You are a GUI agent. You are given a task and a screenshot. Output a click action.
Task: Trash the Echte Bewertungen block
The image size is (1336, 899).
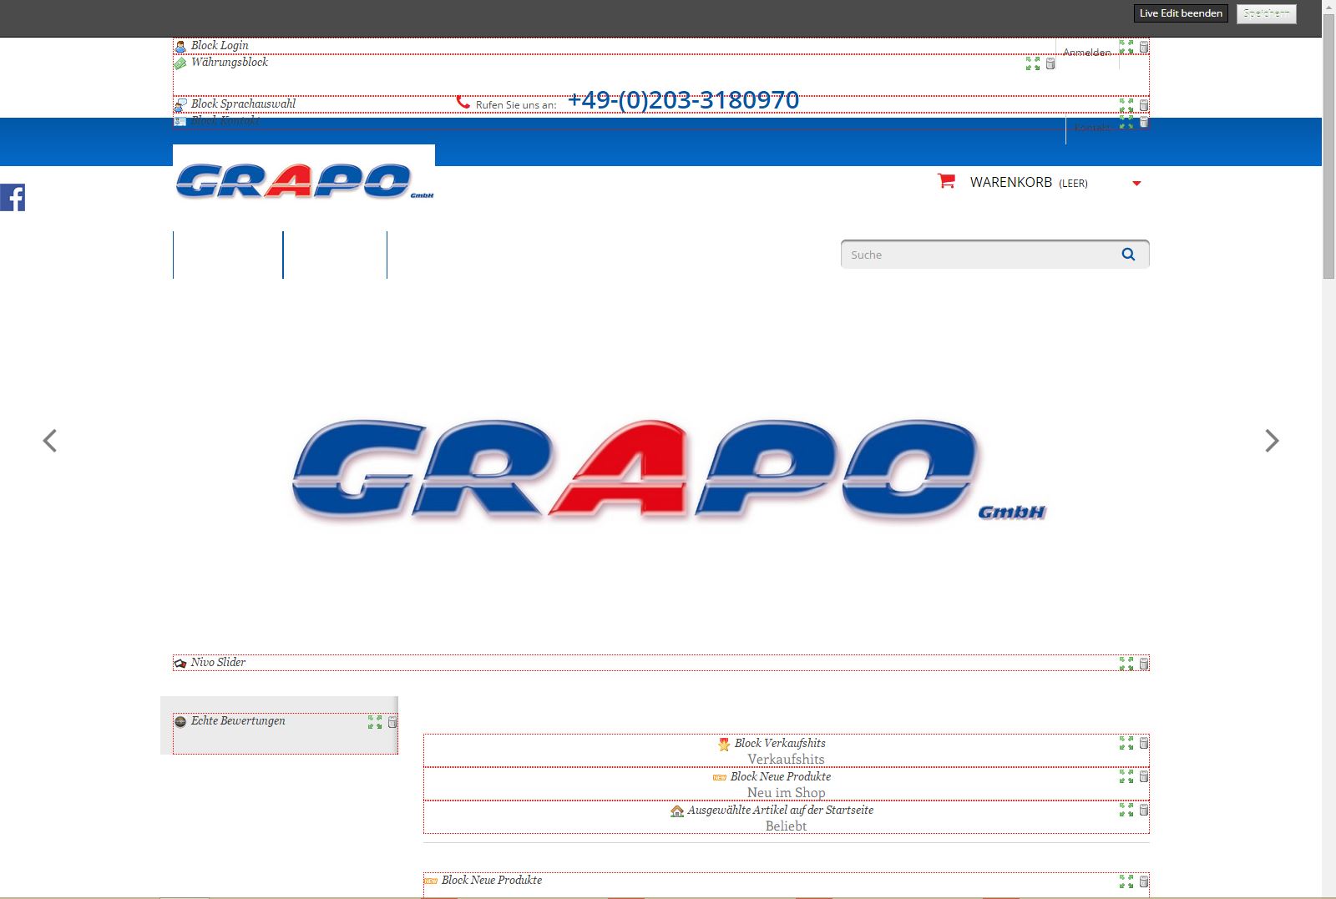coord(392,722)
